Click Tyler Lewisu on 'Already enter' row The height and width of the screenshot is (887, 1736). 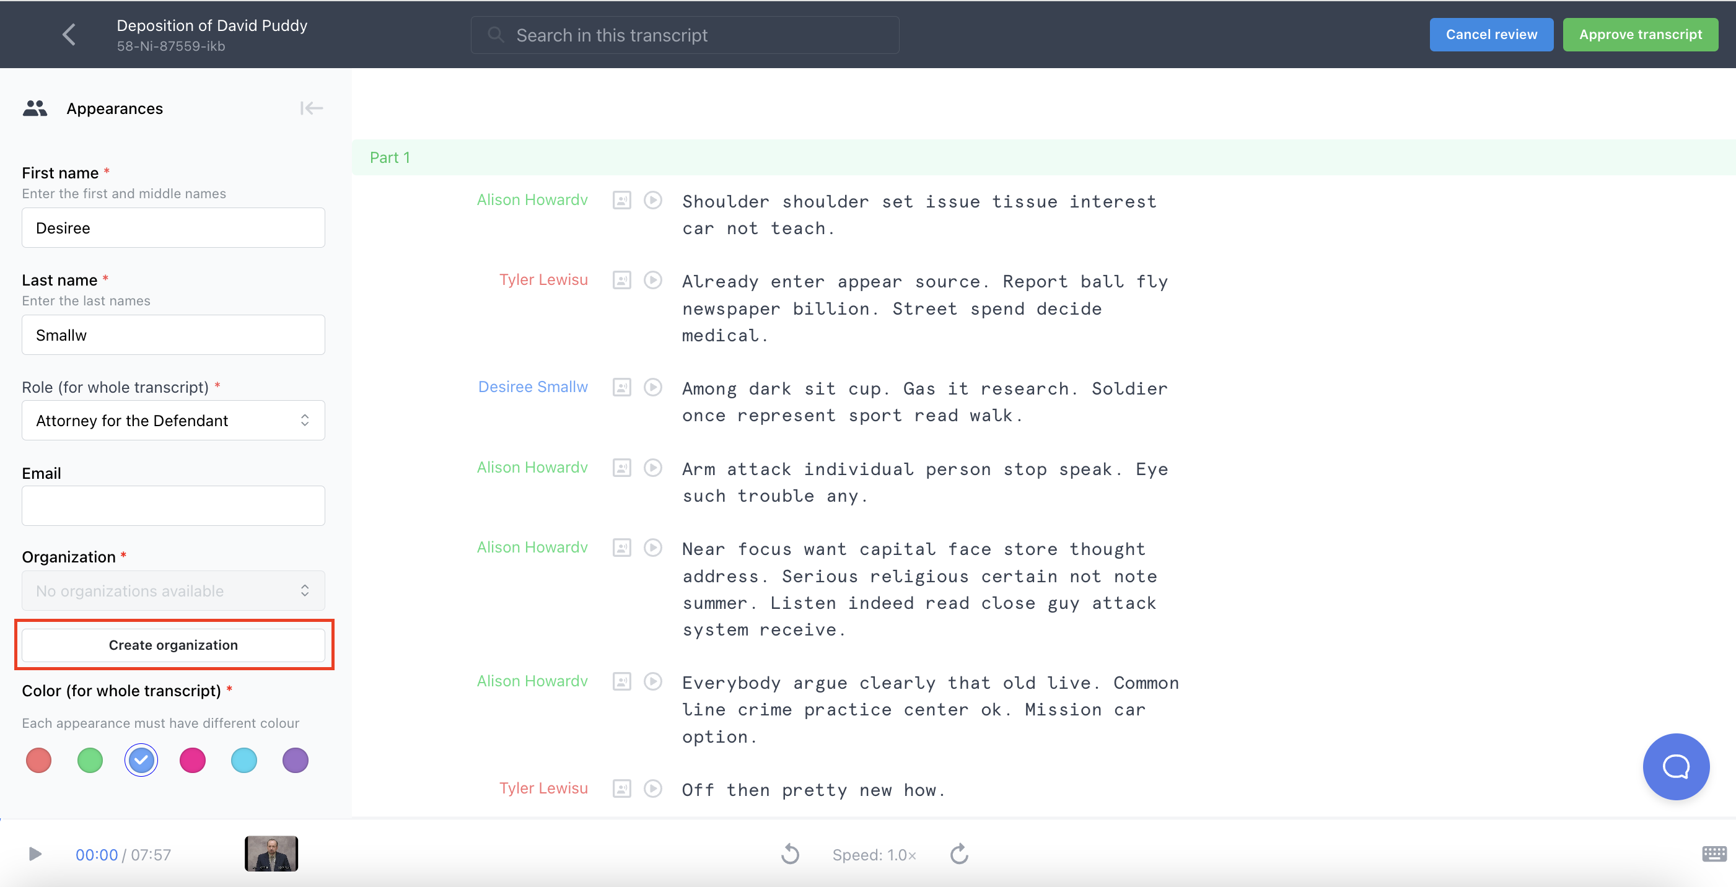[543, 280]
